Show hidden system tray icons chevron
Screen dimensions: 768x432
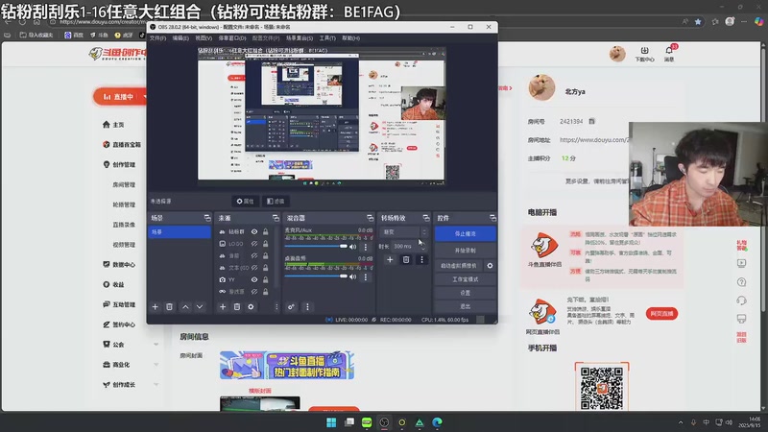pyautogui.click(x=681, y=422)
